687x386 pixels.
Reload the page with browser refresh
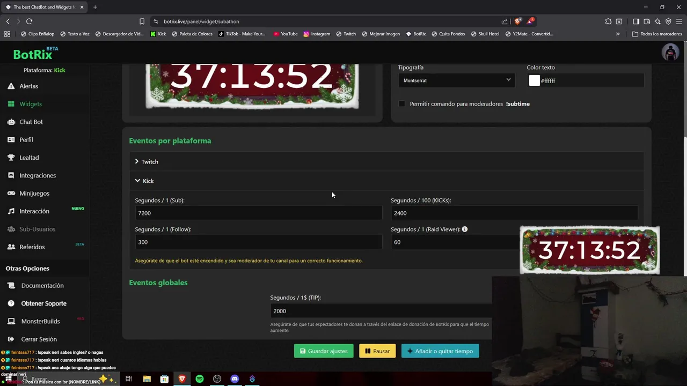[x=29, y=21]
